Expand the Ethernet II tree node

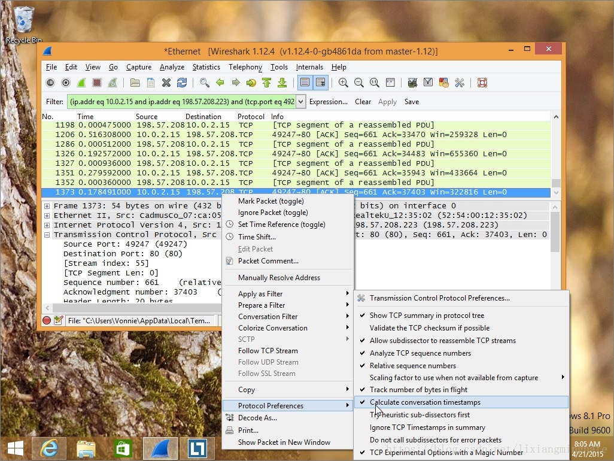coord(47,216)
